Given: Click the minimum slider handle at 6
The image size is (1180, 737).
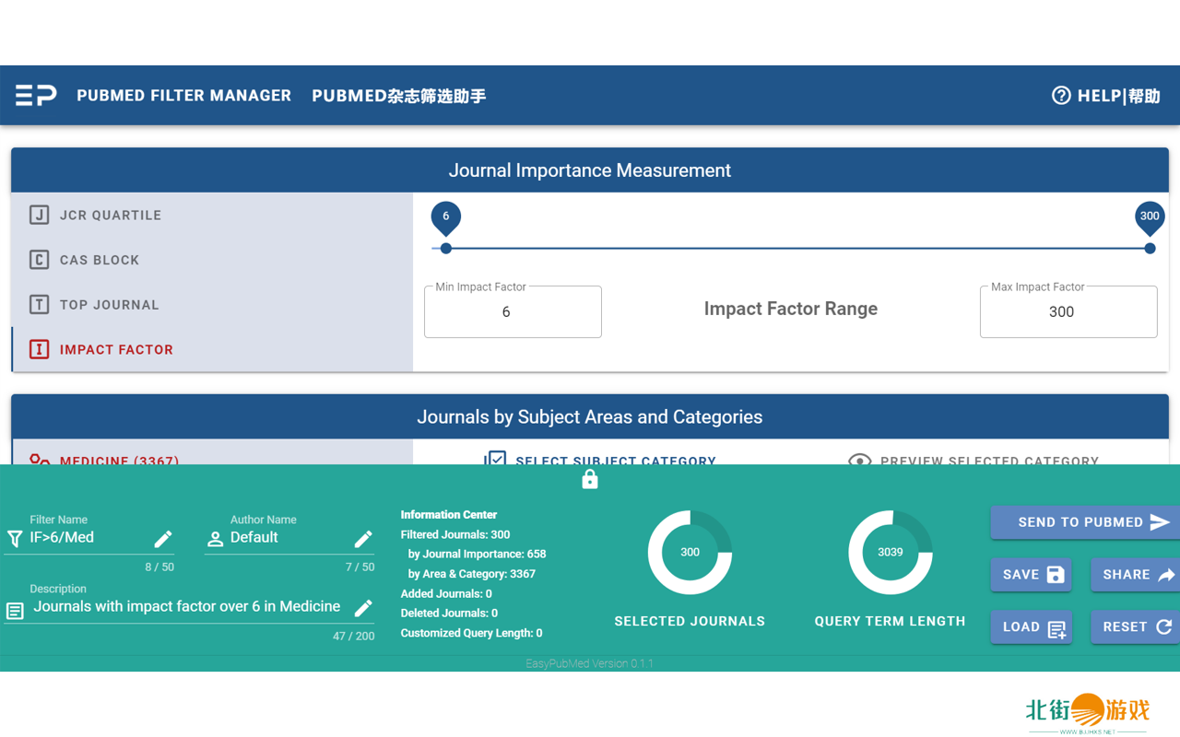Looking at the screenshot, I should [446, 248].
